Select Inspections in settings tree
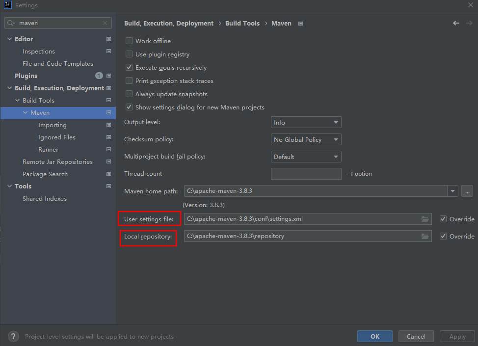478x346 pixels. [x=39, y=51]
